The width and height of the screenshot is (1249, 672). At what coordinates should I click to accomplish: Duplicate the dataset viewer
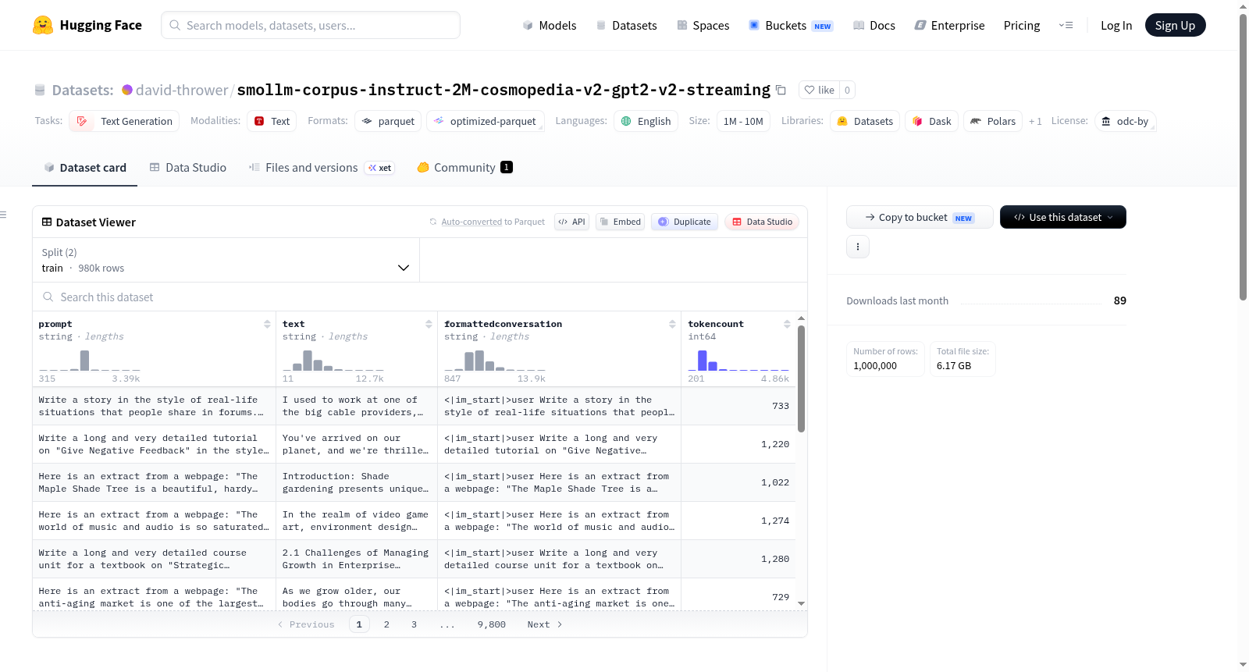tap(685, 222)
